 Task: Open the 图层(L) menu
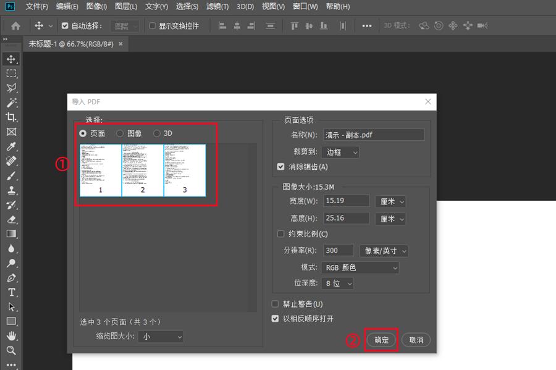coord(126,7)
